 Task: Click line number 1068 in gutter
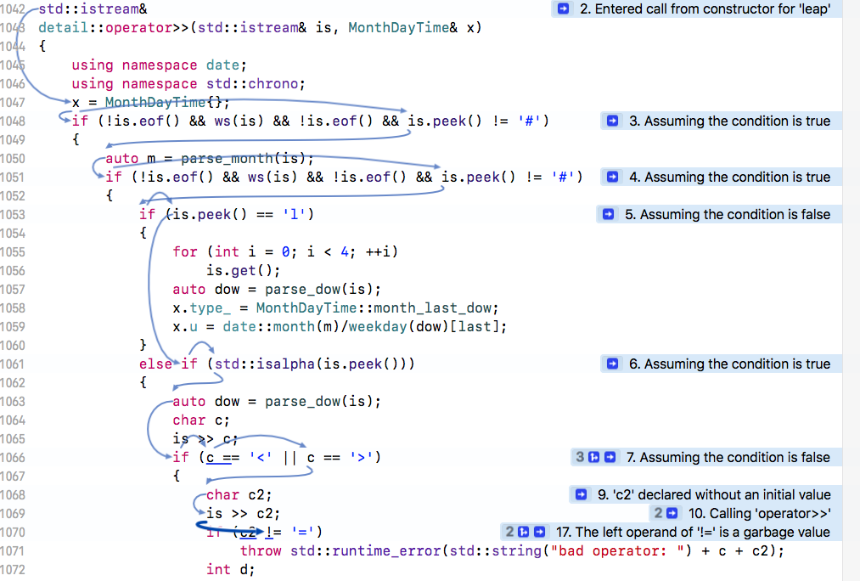(13, 494)
